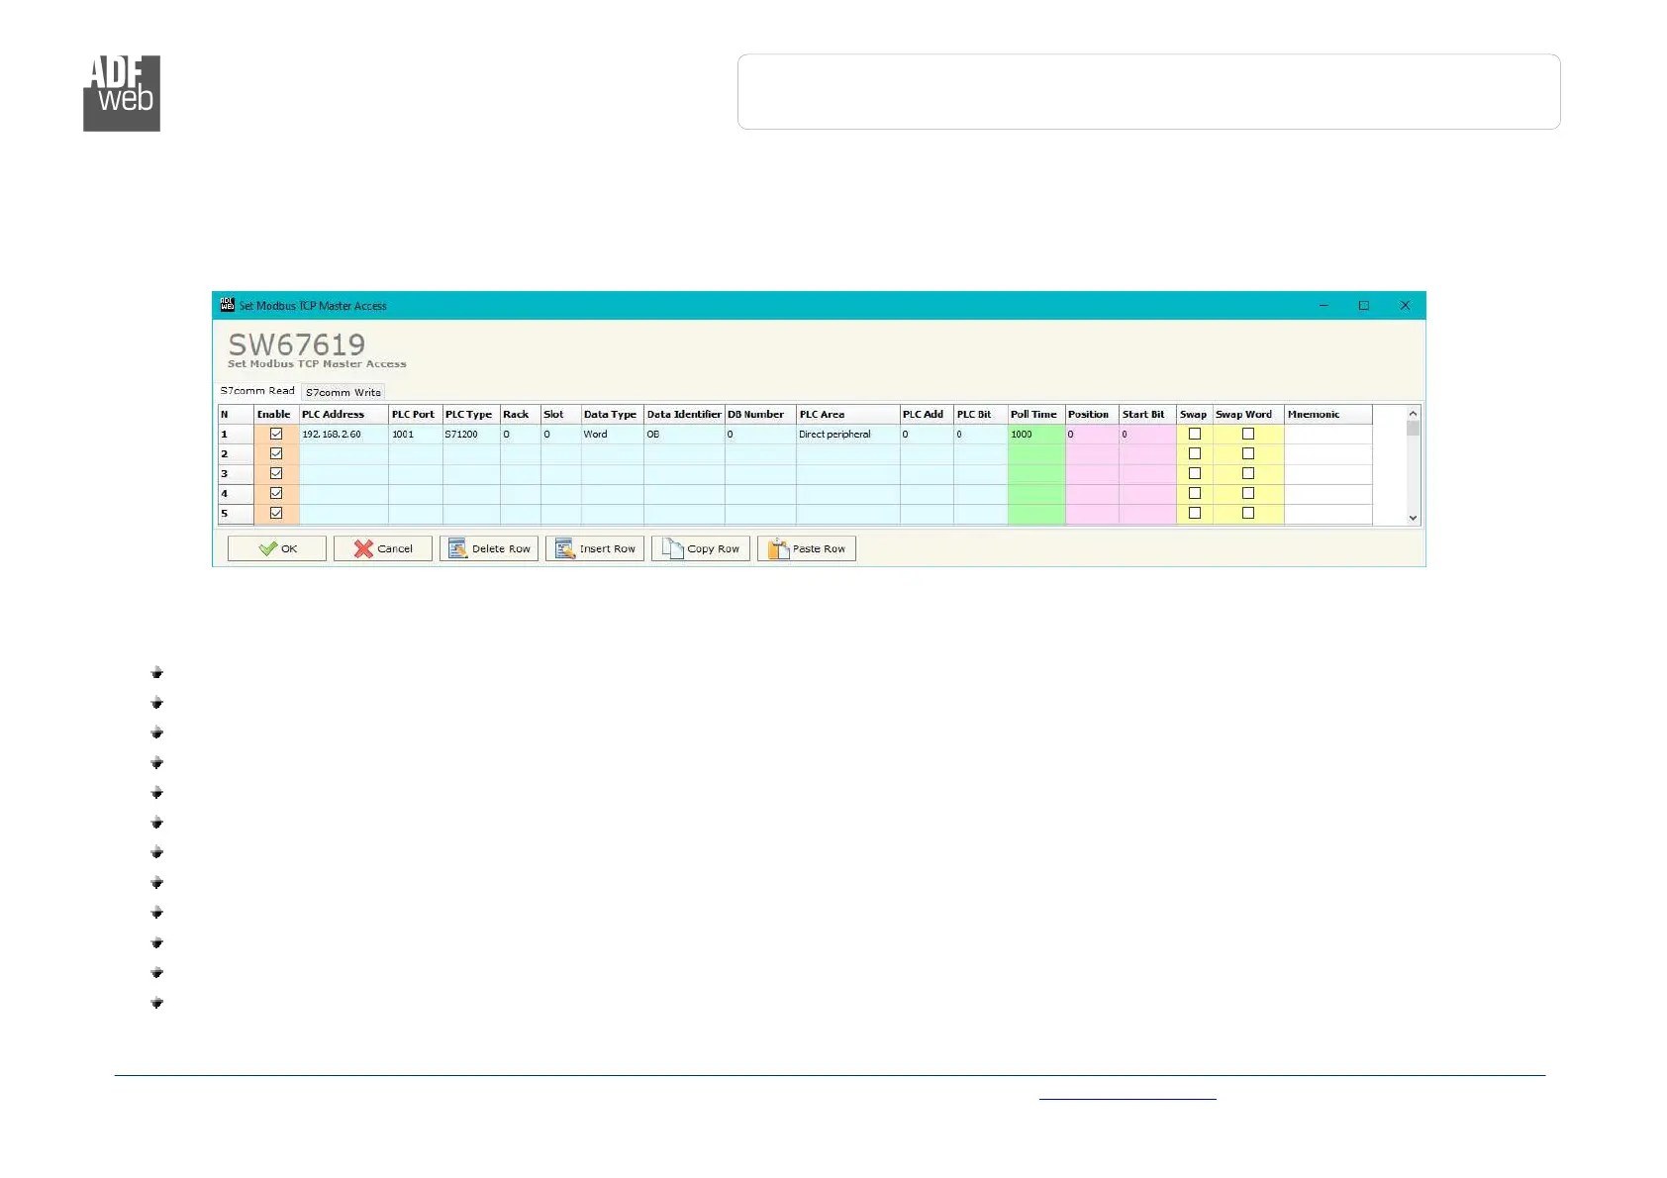The image size is (1667, 1178).
Task: Select the Data Type cell Word
Action: [613, 435]
